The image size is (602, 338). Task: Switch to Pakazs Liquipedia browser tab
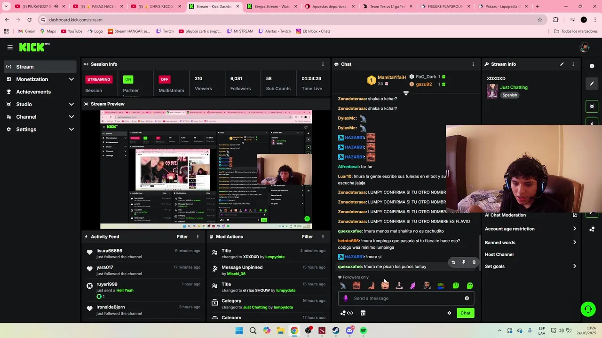[x=502, y=7]
